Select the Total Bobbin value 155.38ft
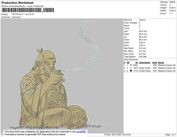 pos(142,57)
